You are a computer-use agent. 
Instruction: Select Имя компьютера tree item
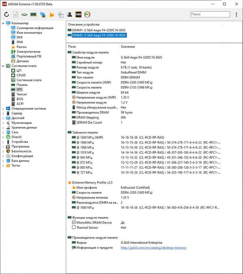tap(29, 33)
